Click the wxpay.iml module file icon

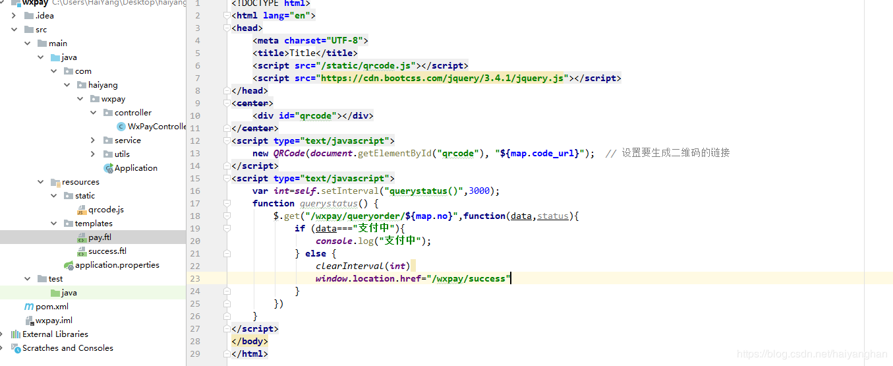28,320
